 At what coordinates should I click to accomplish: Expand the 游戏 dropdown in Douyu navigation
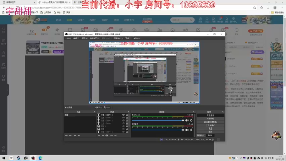click(105, 20)
